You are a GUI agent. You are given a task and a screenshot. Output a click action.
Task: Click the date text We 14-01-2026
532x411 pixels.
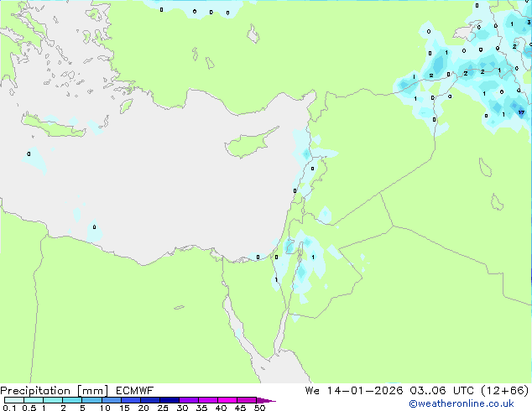(354, 391)
